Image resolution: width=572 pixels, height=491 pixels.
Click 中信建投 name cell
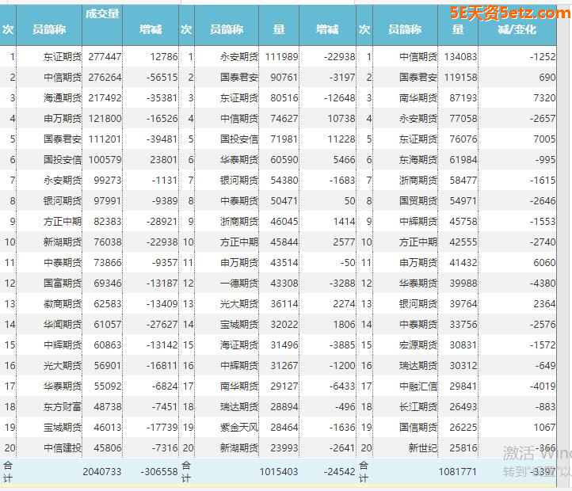point(63,448)
